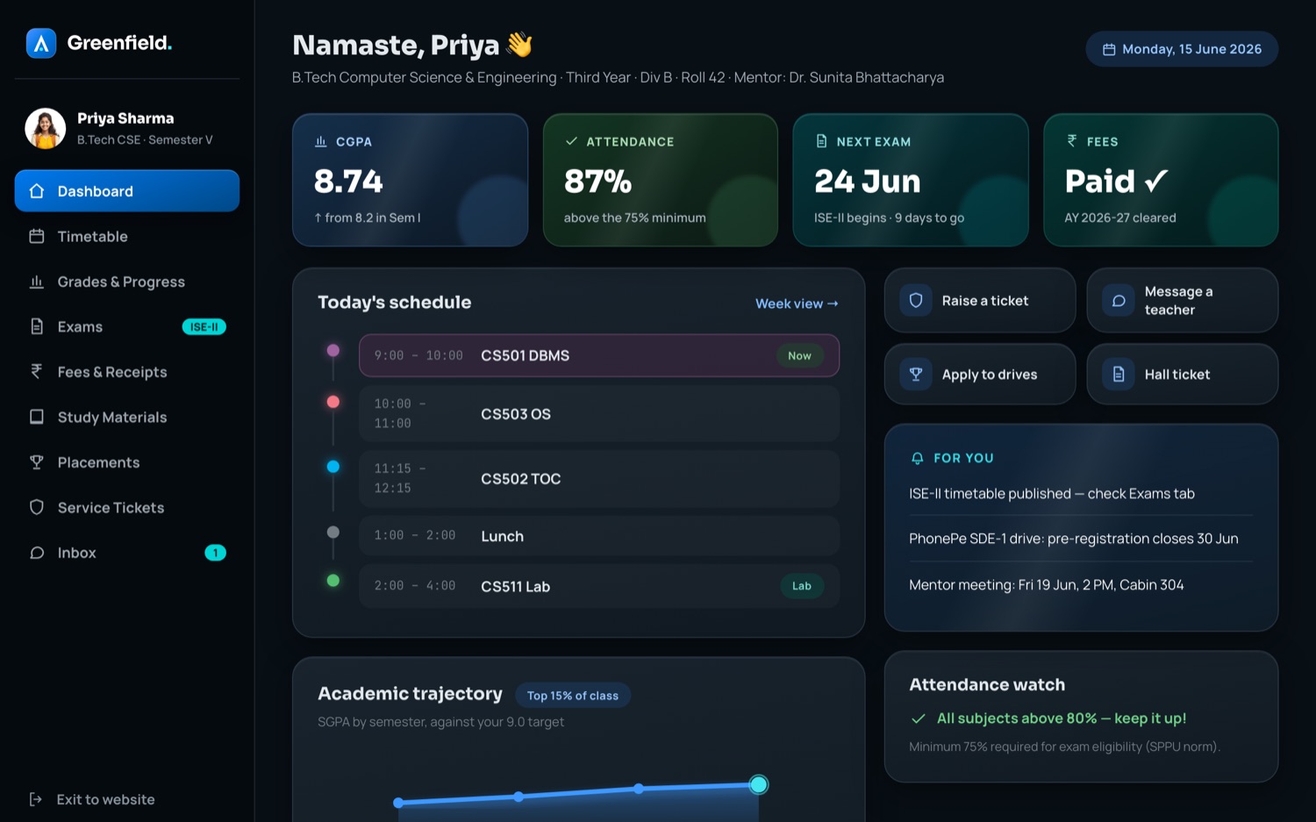Select the CS511 Lab schedule entry
The height and width of the screenshot is (822, 1316).
point(599,586)
